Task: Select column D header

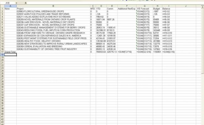Action: 101,6
